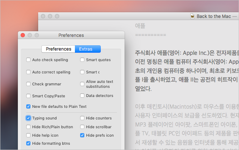
Task: Check Hide scrollbar option
Action: (x=82, y=127)
